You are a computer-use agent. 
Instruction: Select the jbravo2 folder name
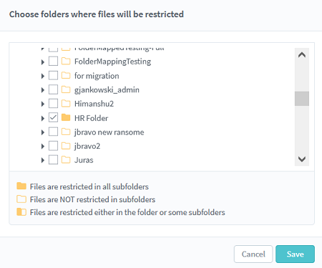(x=87, y=146)
